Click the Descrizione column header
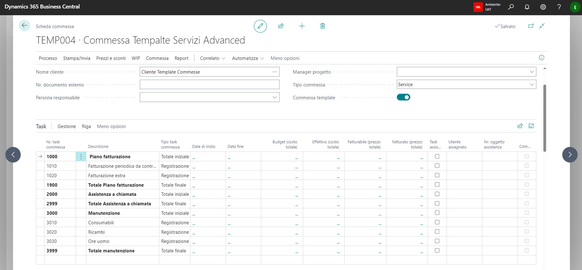 (98, 146)
